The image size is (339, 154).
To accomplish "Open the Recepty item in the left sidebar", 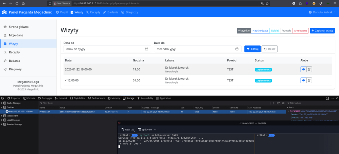I will (14, 52).
